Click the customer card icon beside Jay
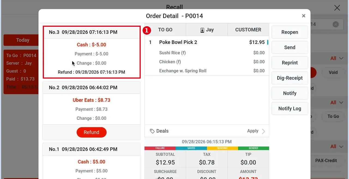The width and height of the screenshot is (349, 179). point(202,30)
